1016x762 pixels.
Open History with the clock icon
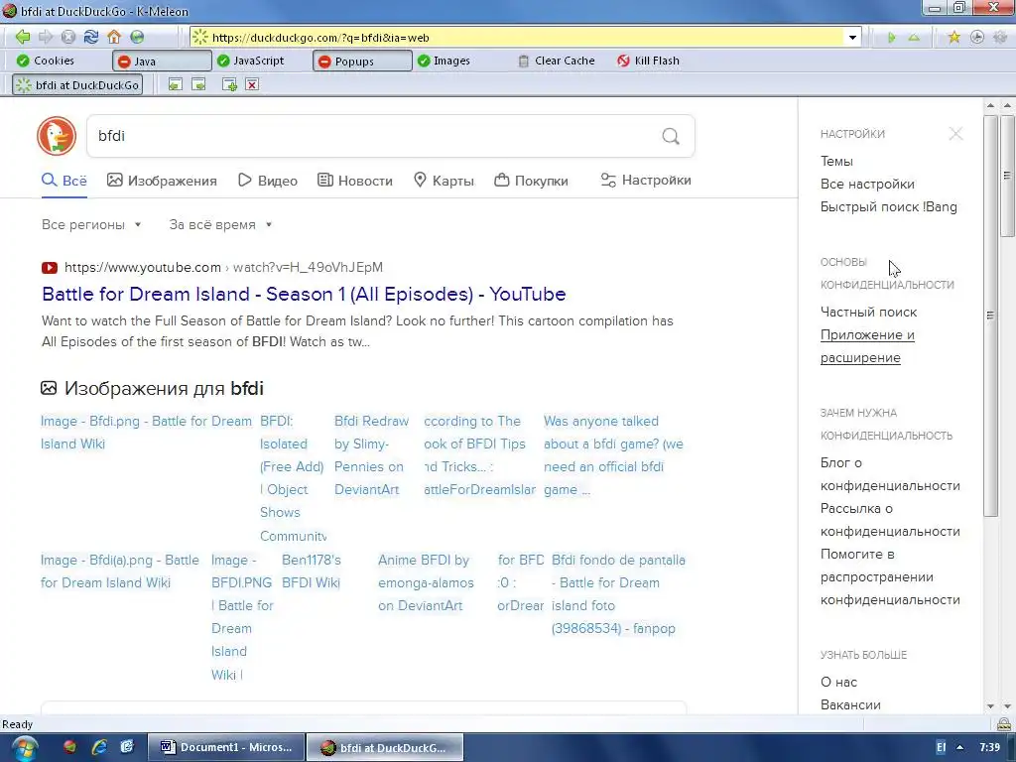click(977, 38)
